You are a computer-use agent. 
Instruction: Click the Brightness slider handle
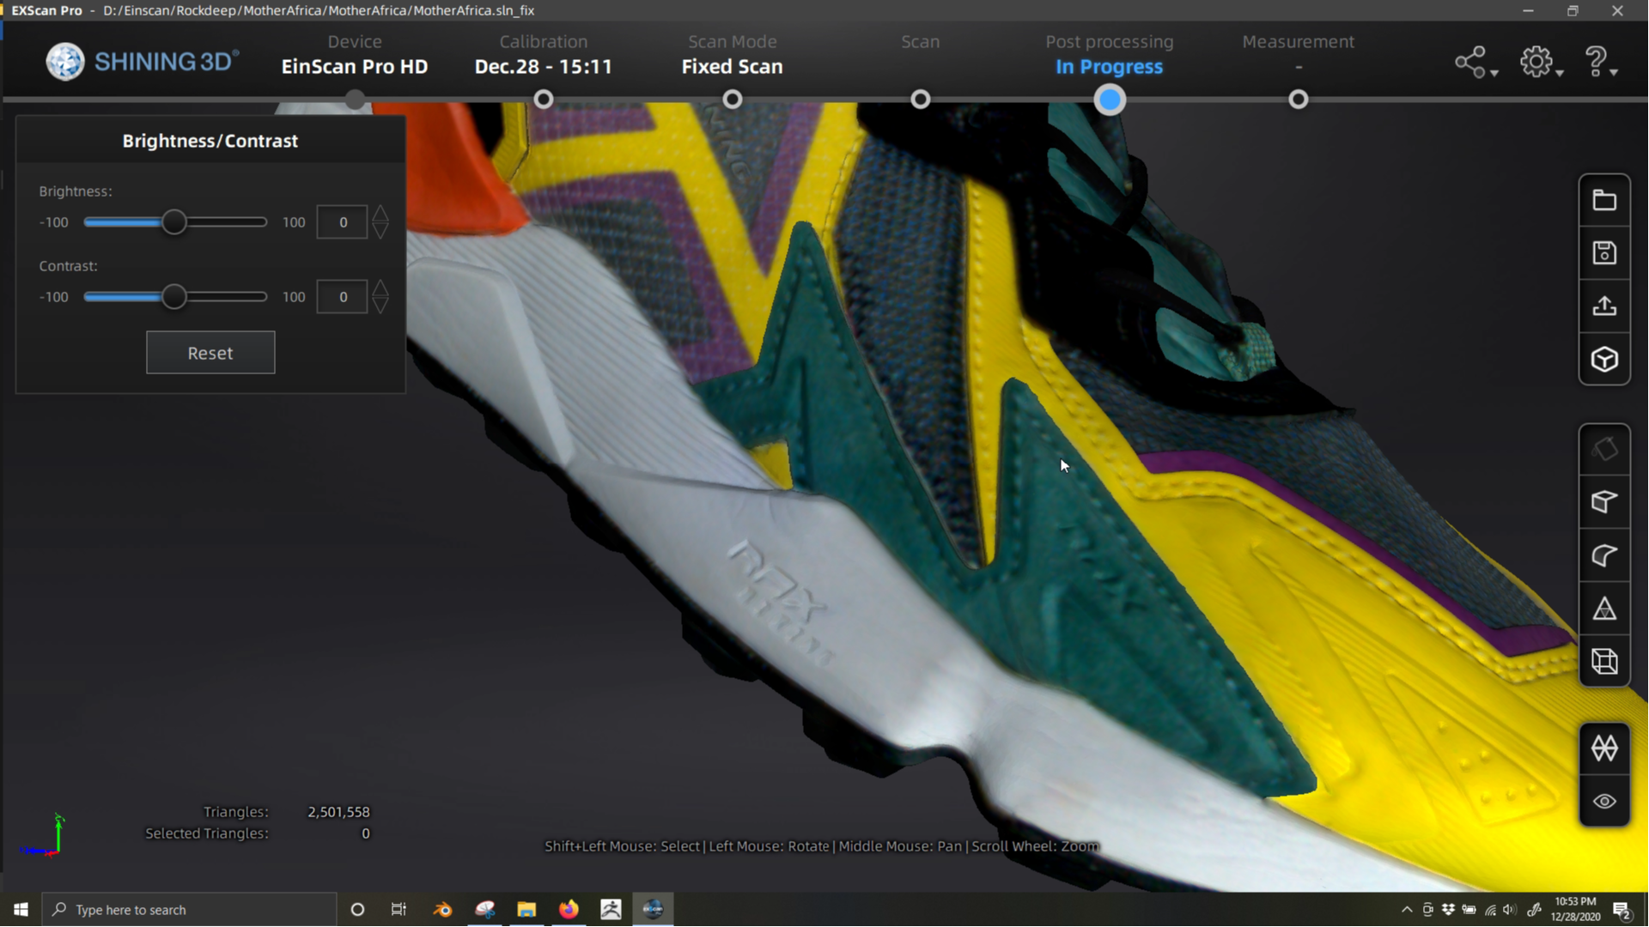[174, 222]
